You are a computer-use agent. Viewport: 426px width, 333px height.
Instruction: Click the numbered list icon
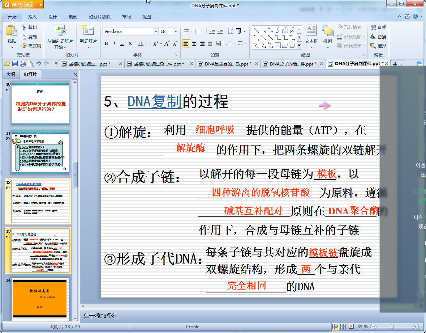point(198,31)
